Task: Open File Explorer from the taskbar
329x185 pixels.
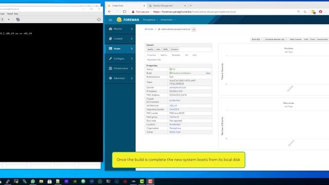Action: click(41, 181)
